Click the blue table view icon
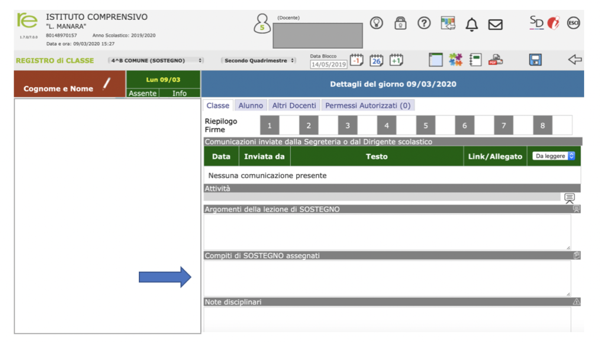 click(x=436, y=60)
